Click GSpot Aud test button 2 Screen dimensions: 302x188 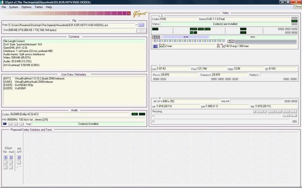click(x=11, y=162)
